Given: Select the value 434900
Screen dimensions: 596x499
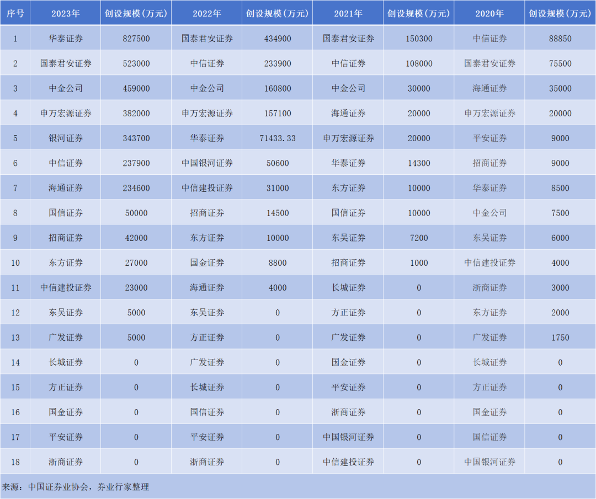Looking at the screenshot, I should click(278, 39).
